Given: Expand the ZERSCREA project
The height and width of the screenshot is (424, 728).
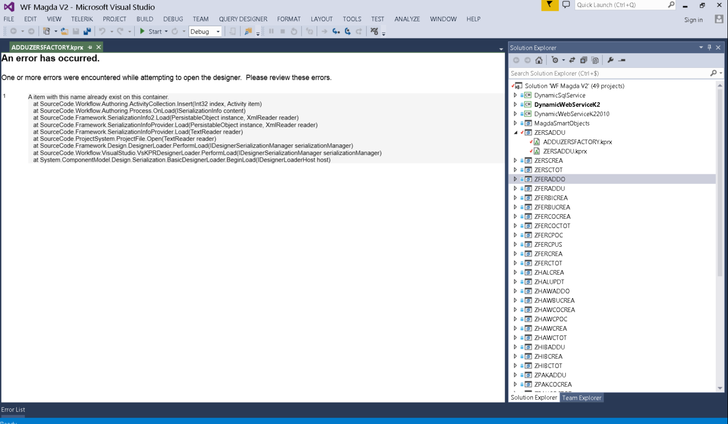Looking at the screenshot, I should pyautogui.click(x=515, y=161).
